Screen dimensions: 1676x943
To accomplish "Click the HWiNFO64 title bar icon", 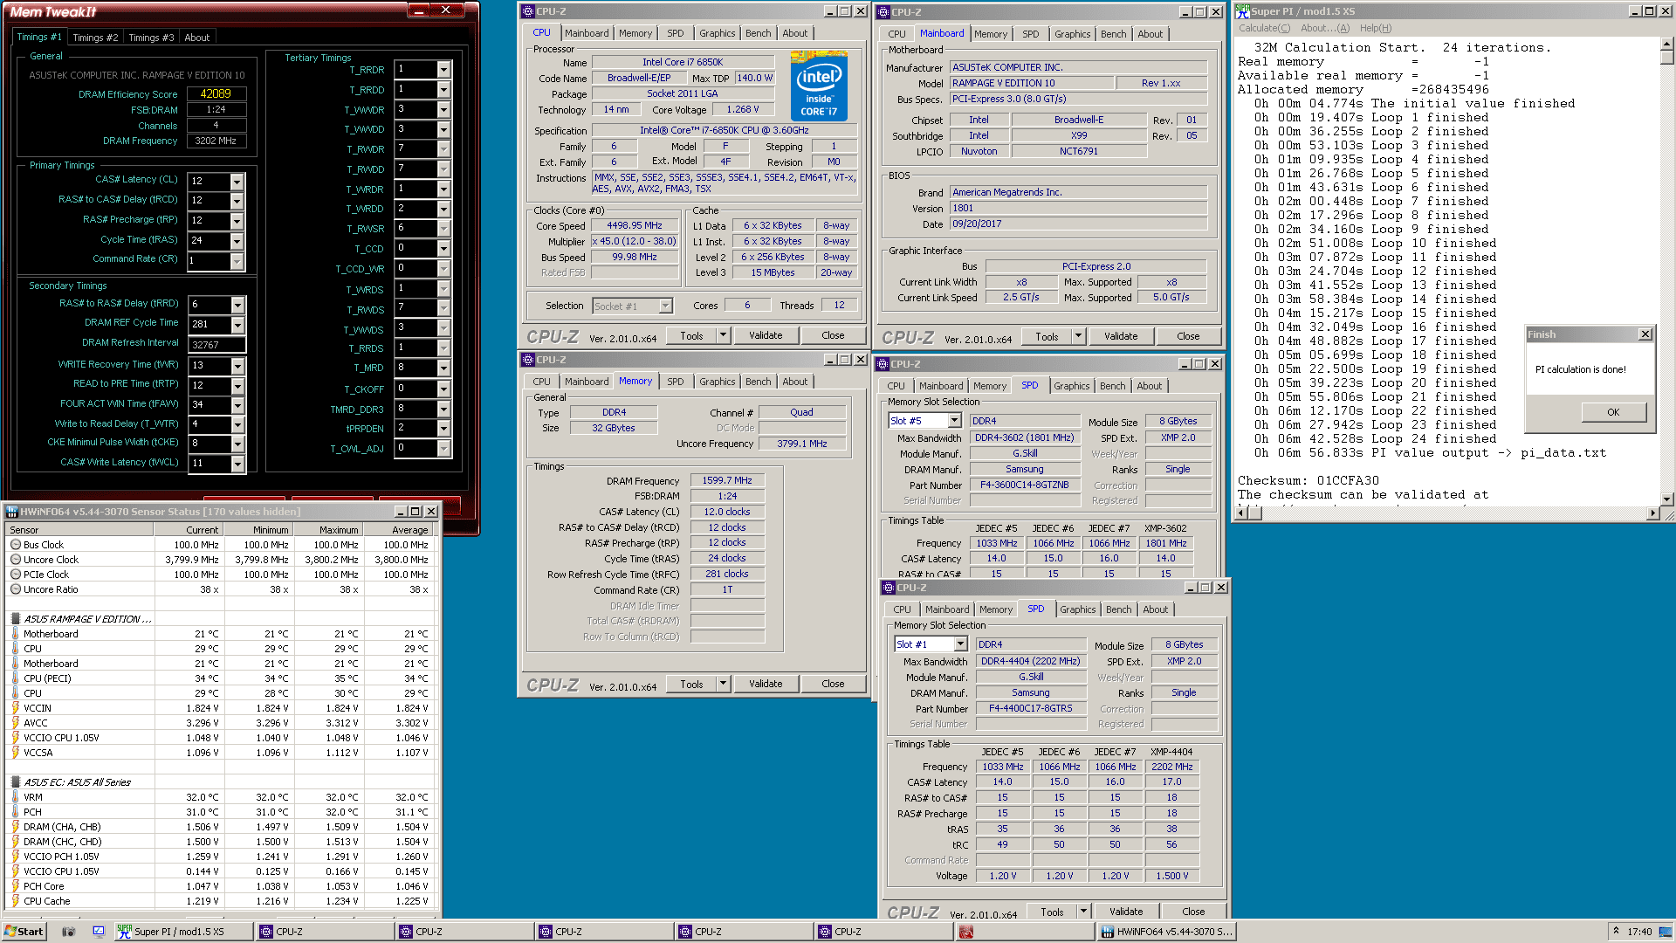I will (12, 512).
